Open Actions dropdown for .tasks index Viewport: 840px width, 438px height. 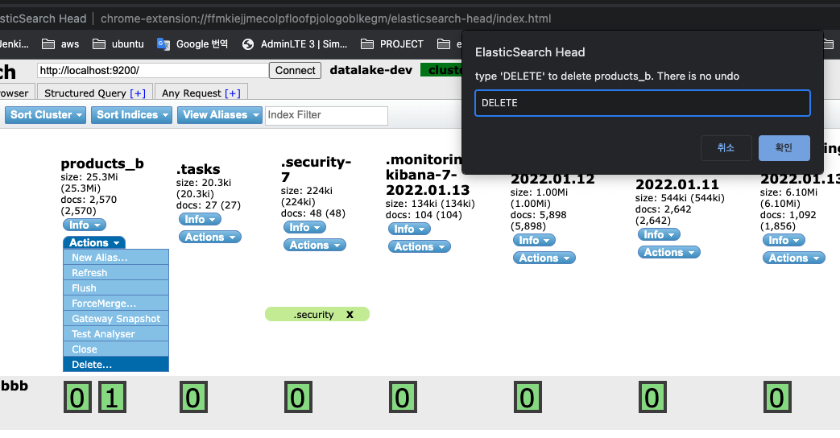pyautogui.click(x=210, y=238)
